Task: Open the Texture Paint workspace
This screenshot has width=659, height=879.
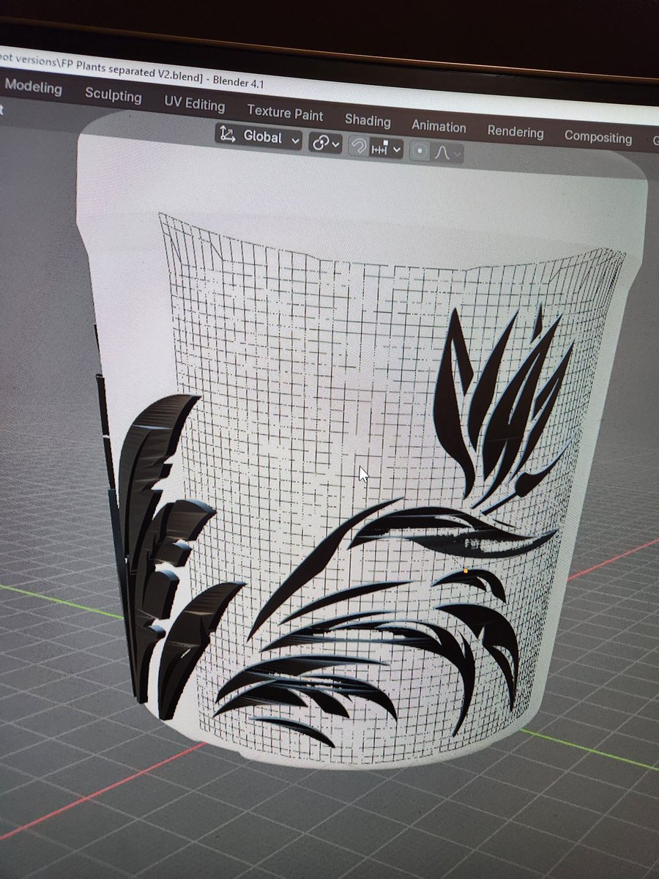Action: pos(285,113)
